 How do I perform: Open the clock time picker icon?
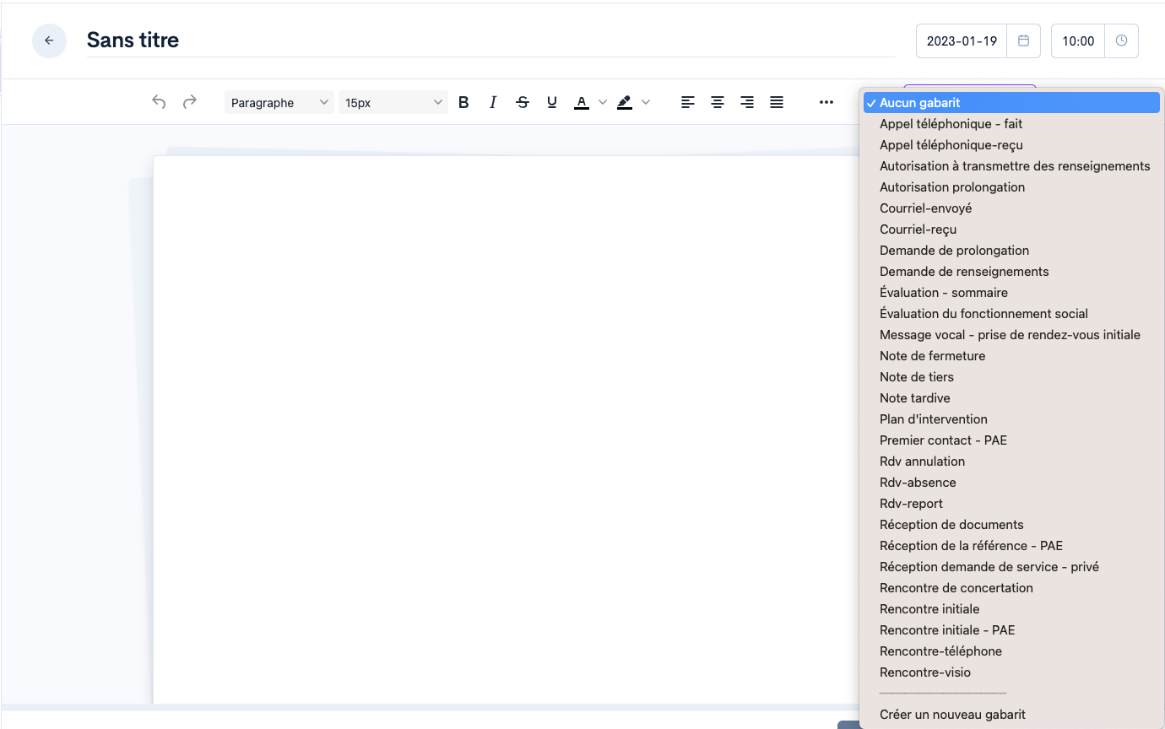tap(1121, 40)
